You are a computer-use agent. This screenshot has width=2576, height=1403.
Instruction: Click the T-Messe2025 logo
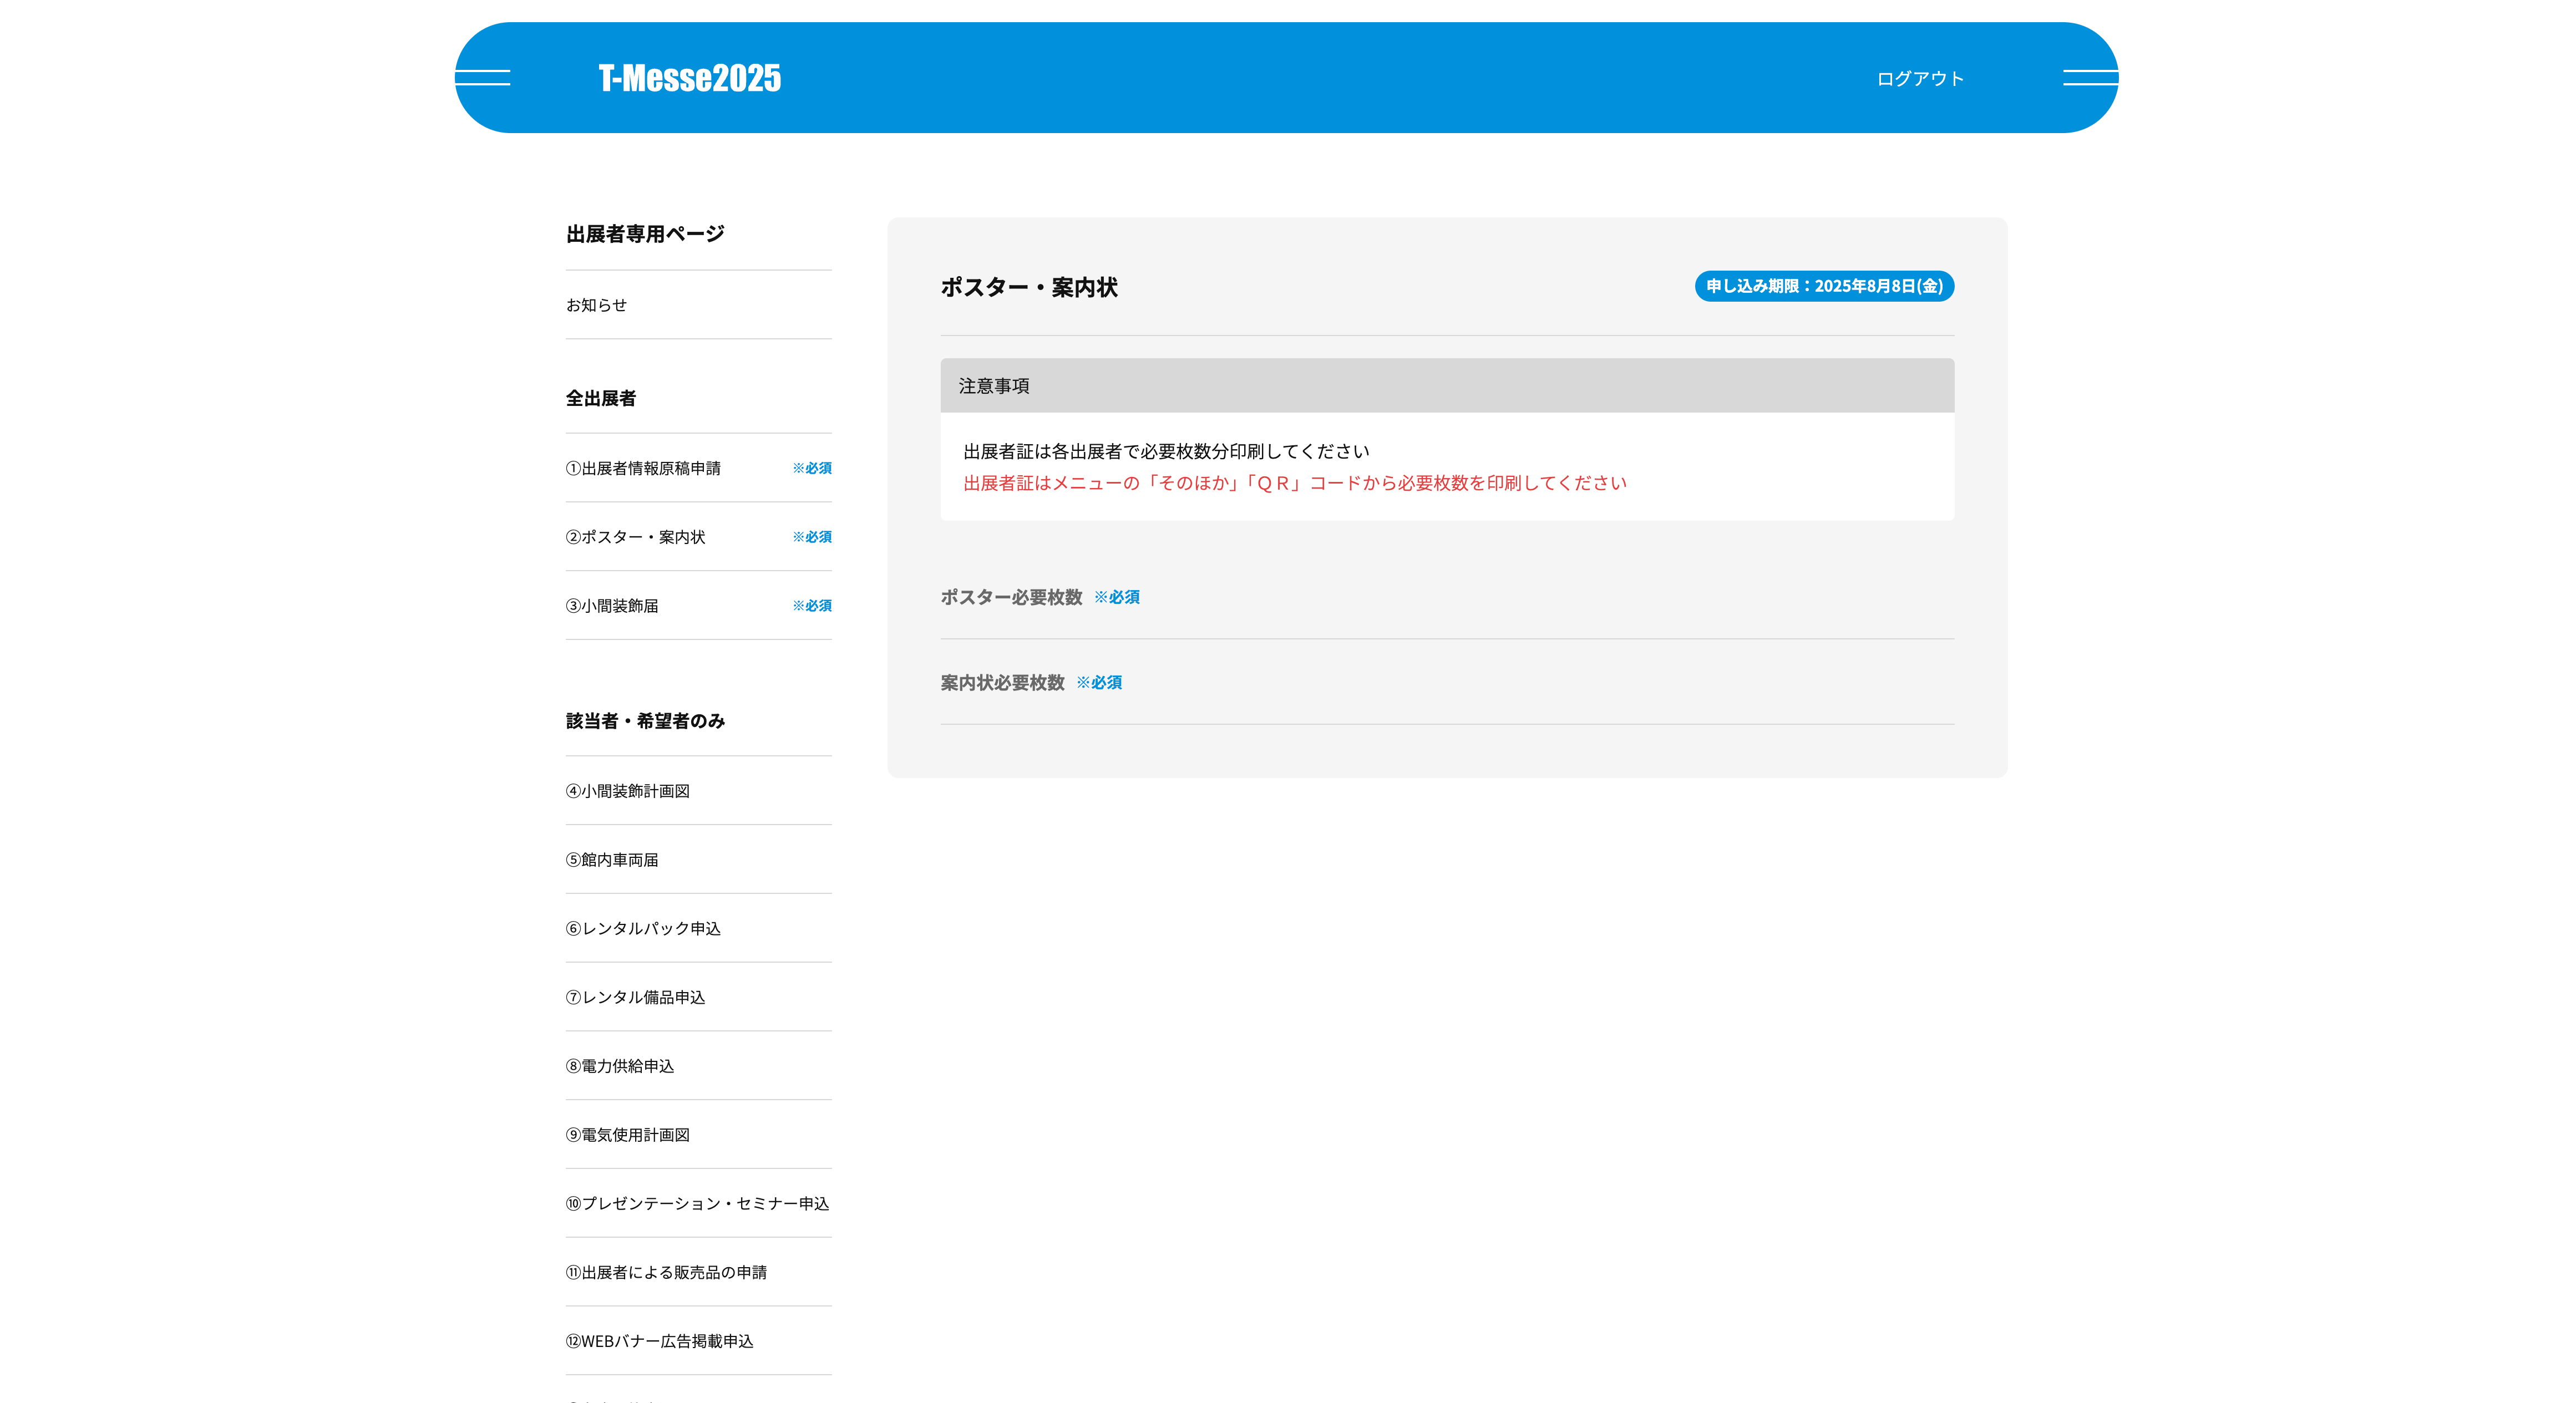coord(689,78)
